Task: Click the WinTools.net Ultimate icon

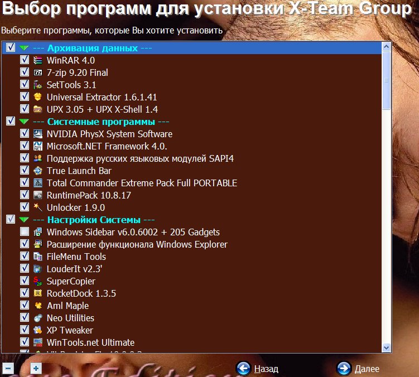Action: (38, 342)
